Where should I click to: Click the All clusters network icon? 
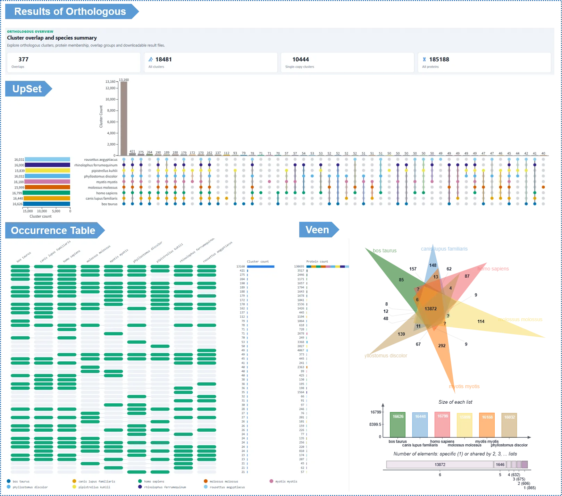151,59
